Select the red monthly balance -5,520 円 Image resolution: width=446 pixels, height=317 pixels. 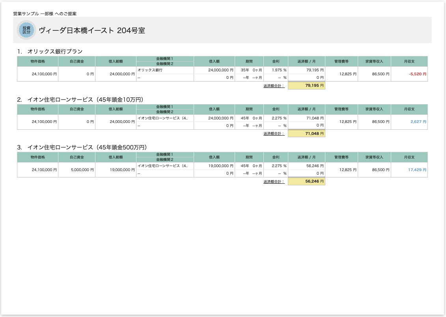[x=418, y=74]
